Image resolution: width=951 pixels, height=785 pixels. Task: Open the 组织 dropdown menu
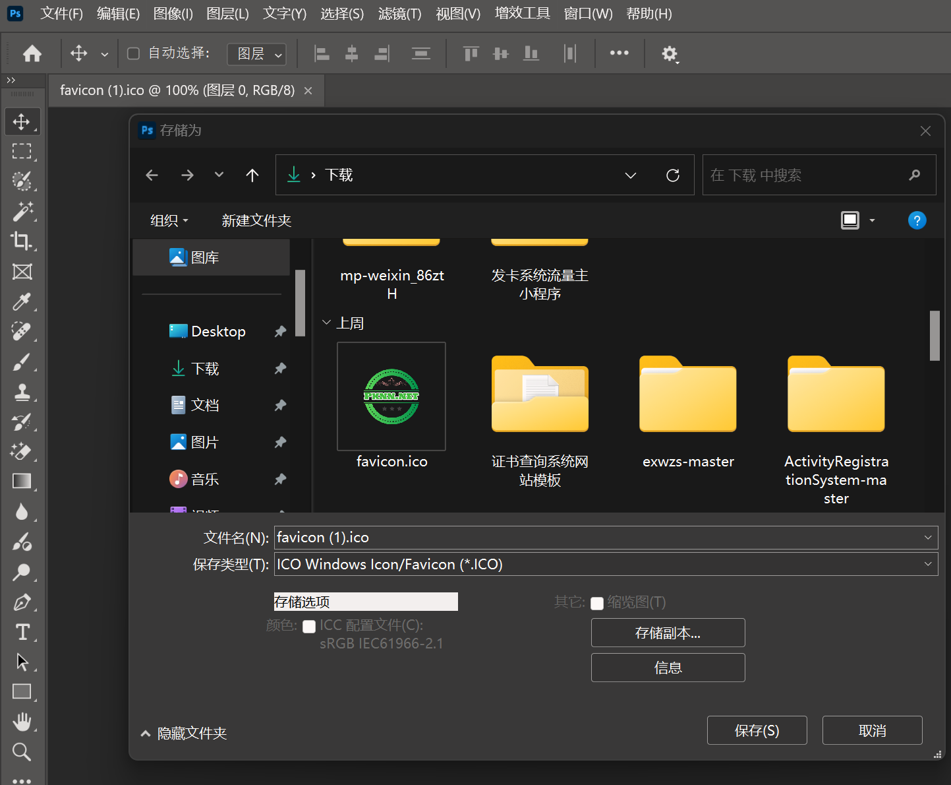tap(169, 220)
